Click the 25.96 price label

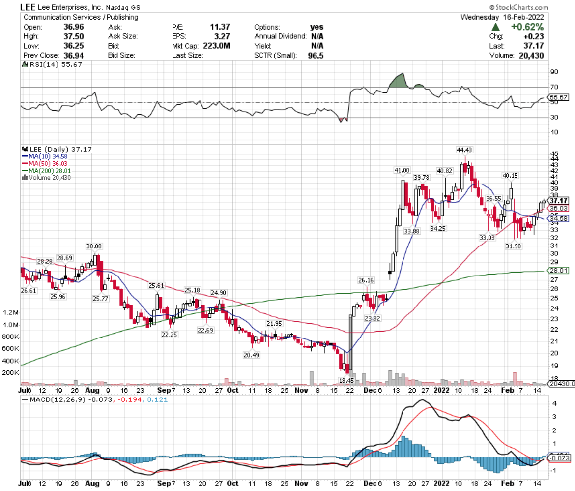point(58,296)
